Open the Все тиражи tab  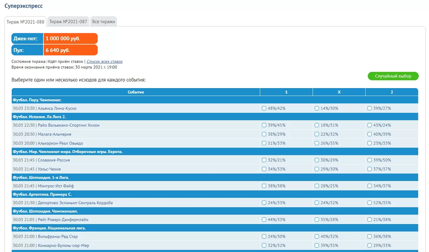[104, 22]
